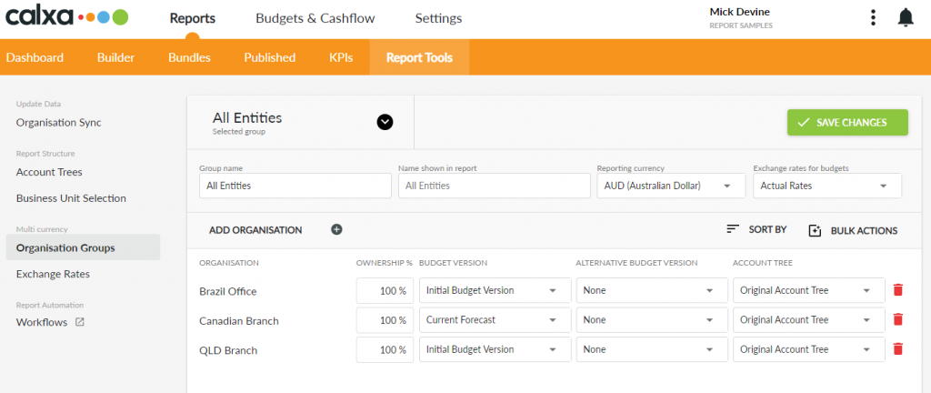The image size is (931, 393).
Task: Open the Reporting currency dropdown
Action: (x=671, y=186)
